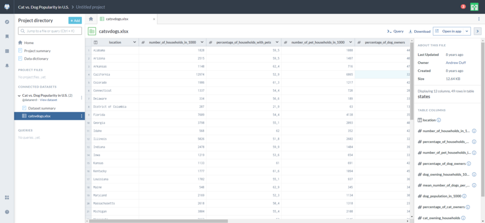Open Project summary

point(37,51)
